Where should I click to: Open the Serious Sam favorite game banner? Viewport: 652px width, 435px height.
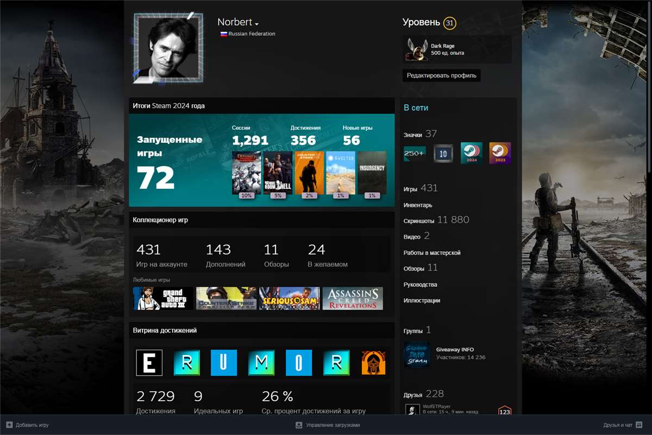(x=290, y=299)
